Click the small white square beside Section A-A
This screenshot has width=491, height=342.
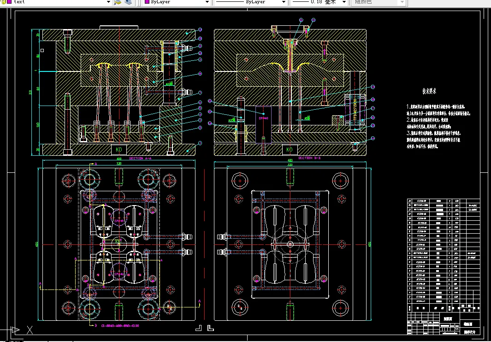click(x=42, y=50)
